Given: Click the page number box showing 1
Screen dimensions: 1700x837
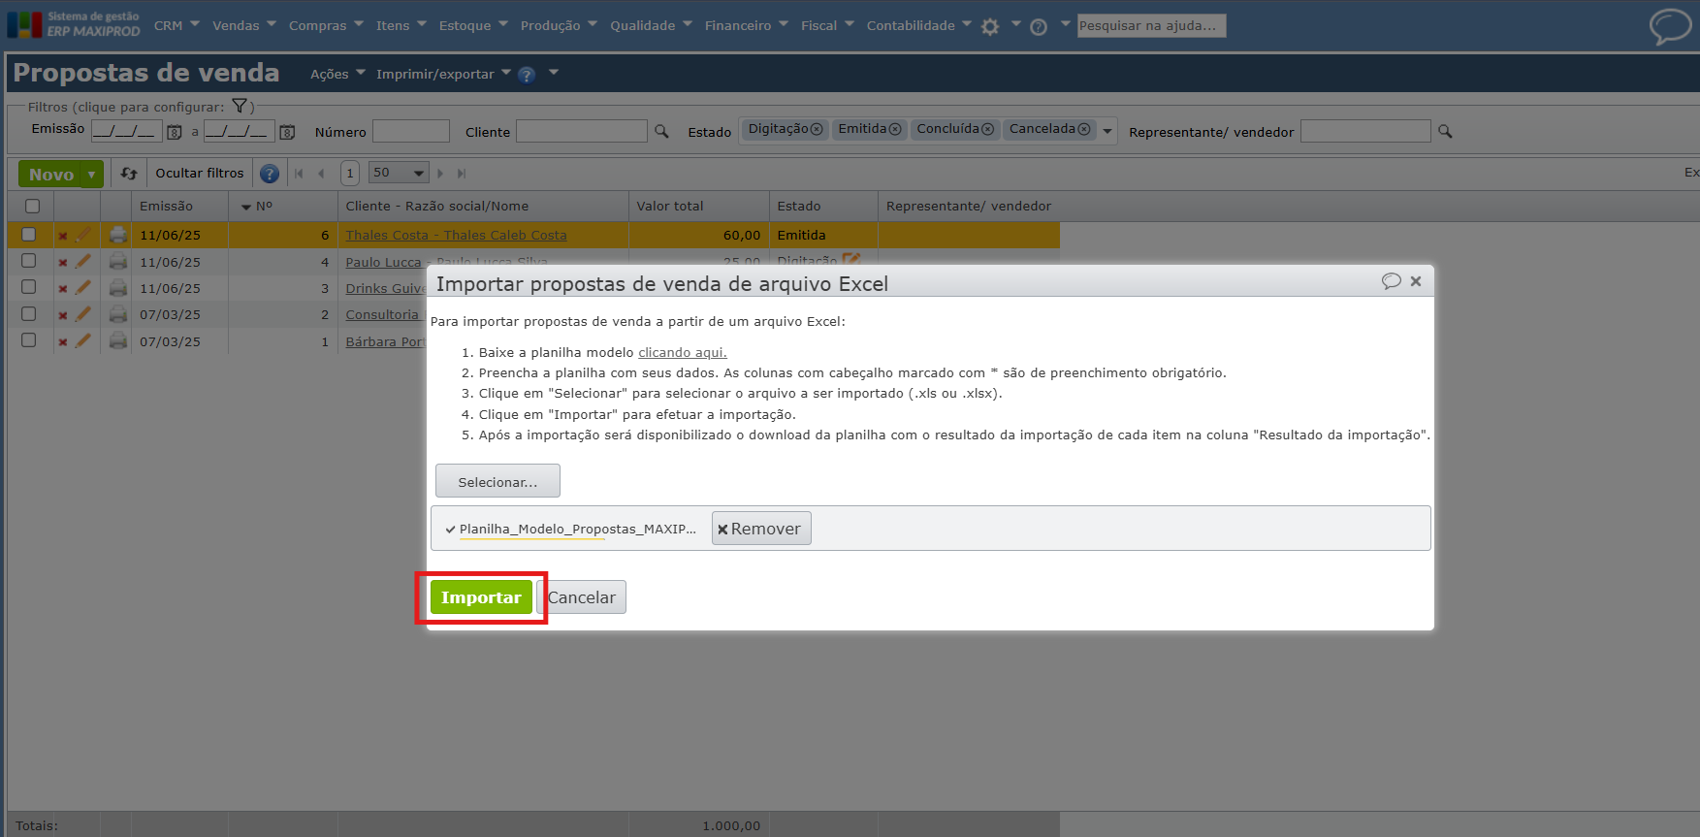Looking at the screenshot, I should point(350,173).
